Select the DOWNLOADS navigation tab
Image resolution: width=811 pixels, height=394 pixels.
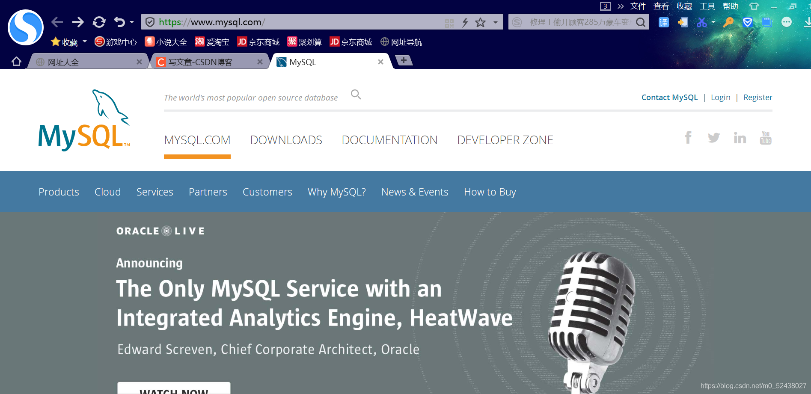pyautogui.click(x=286, y=140)
